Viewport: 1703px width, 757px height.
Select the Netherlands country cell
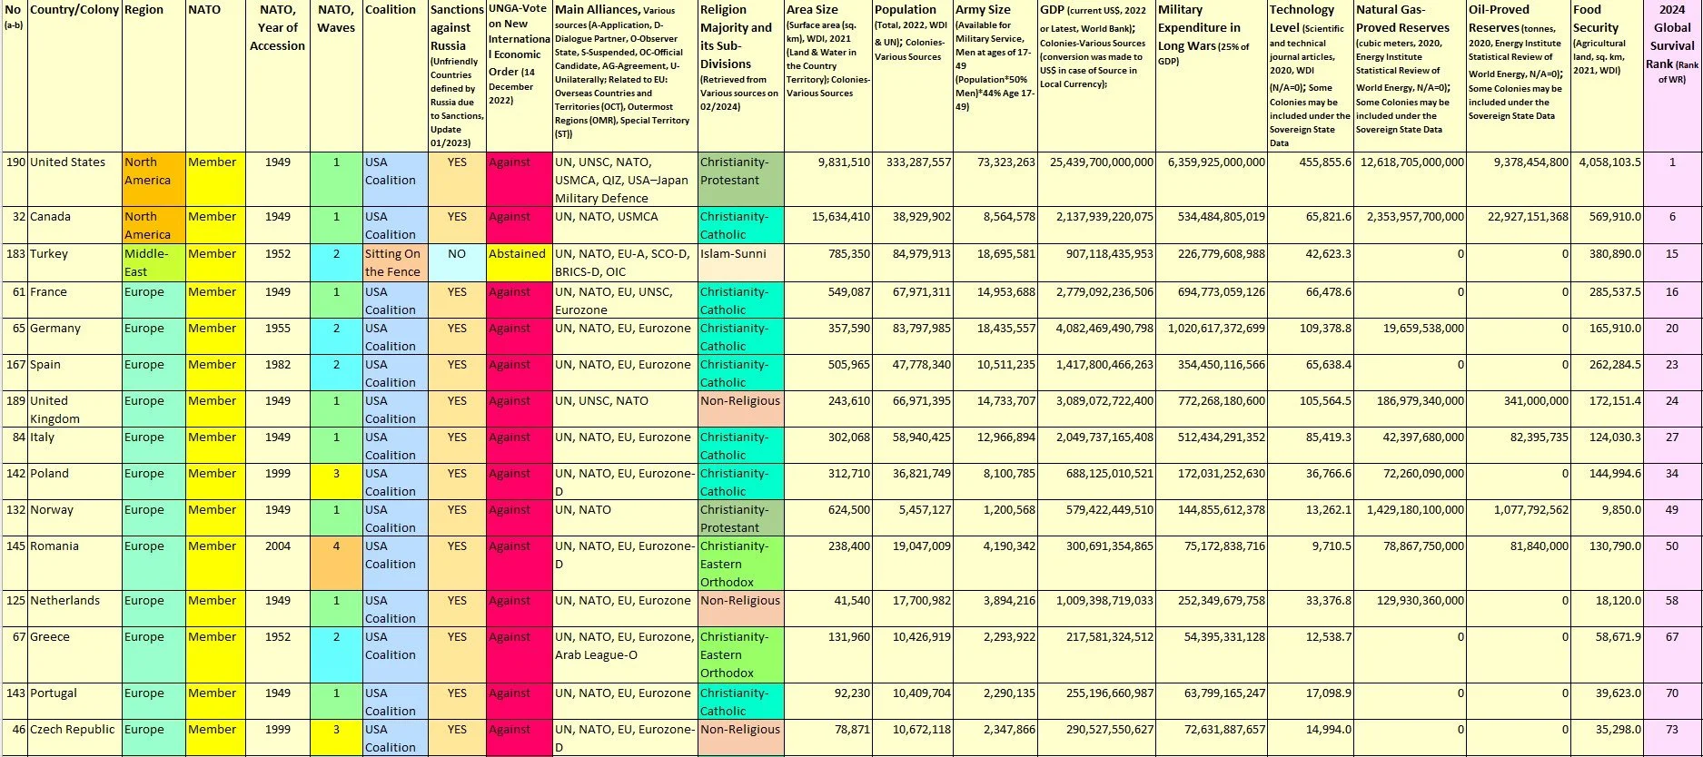click(x=74, y=609)
